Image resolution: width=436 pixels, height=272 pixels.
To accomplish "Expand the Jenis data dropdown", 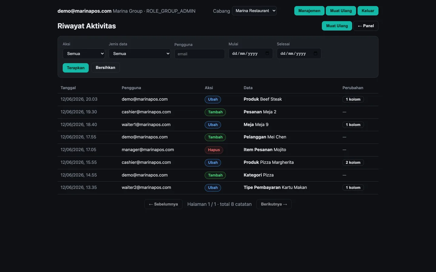I will click(x=140, y=53).
